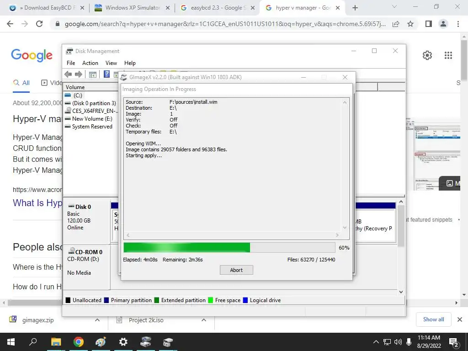Viewport: 468px width, 351px height.
Task: Click the Disk Management title bar icon
Action: pos(69,51)
